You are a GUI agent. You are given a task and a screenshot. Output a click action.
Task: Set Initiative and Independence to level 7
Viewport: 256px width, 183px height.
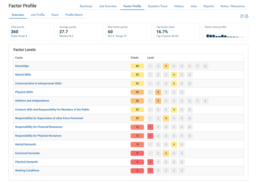coord(197,101)
